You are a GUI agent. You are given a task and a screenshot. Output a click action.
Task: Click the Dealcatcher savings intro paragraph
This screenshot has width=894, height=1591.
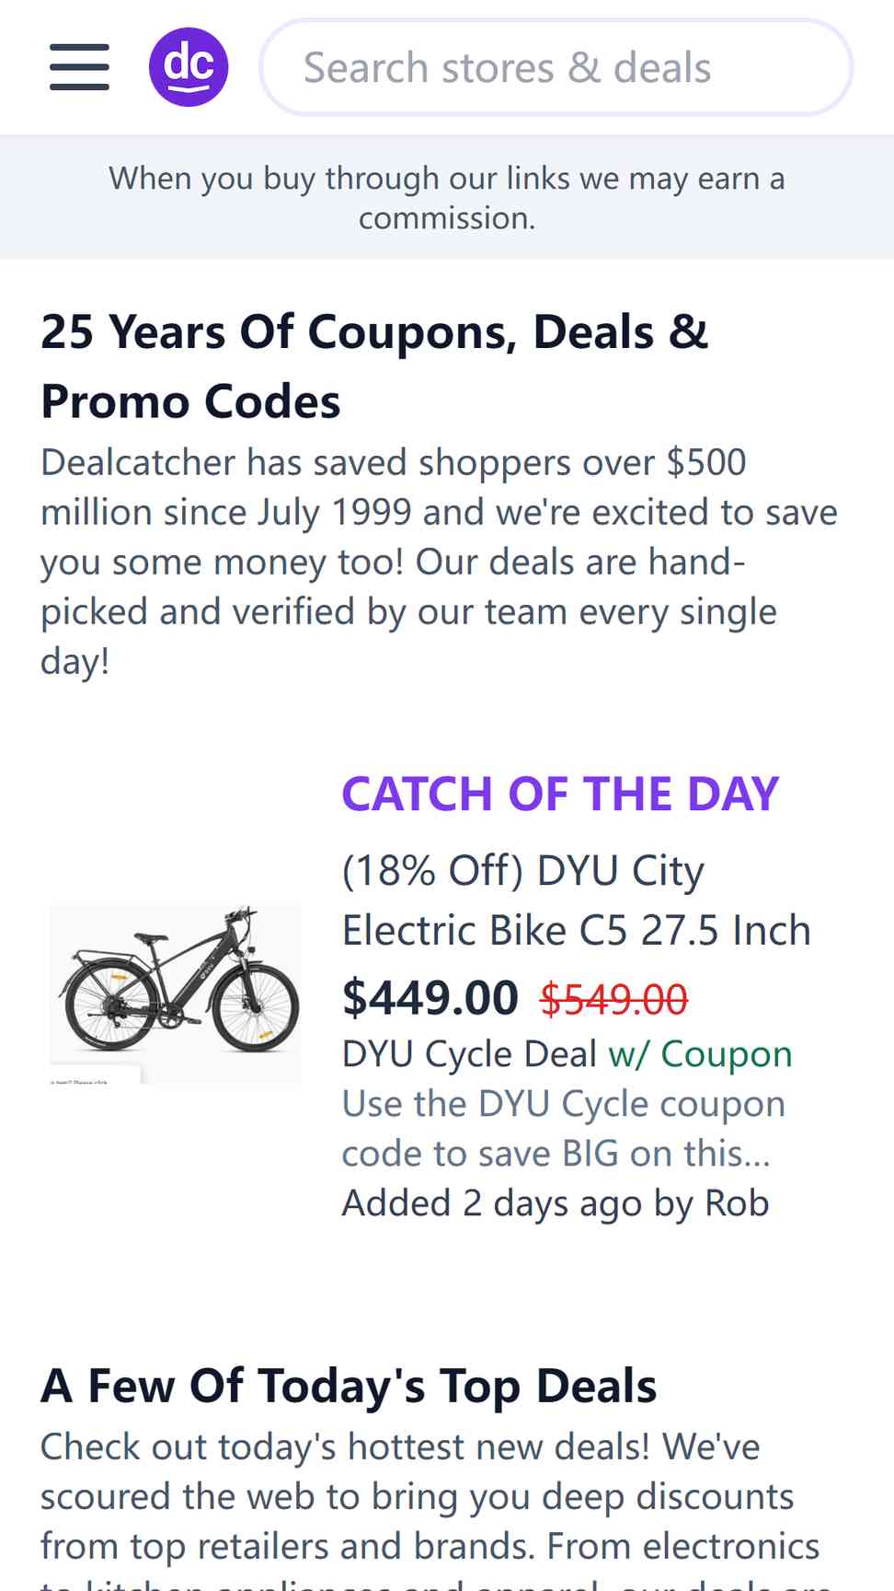pos(440,562)
